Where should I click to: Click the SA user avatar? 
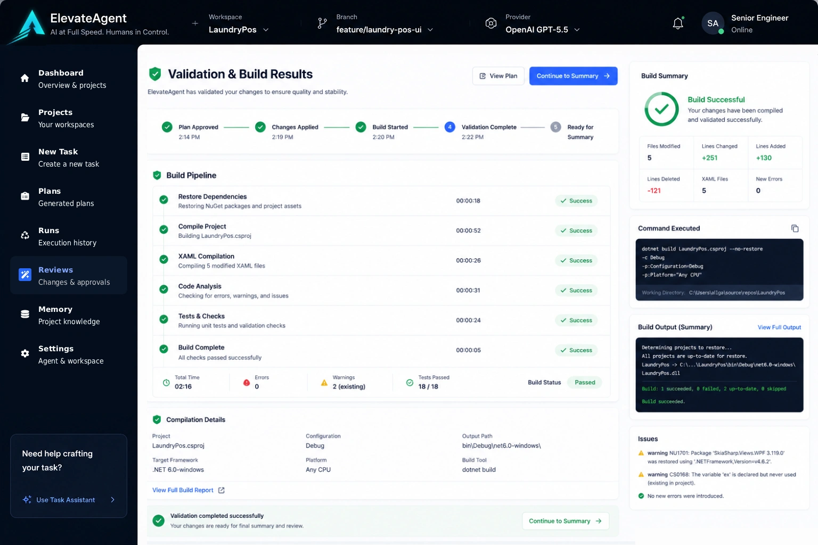[x=713, y=23]
